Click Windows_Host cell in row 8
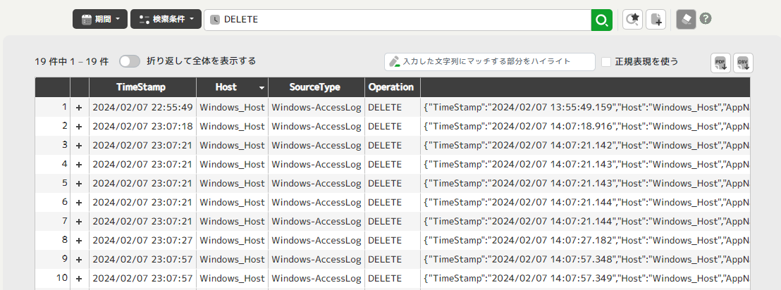 (x=232, y=240)
